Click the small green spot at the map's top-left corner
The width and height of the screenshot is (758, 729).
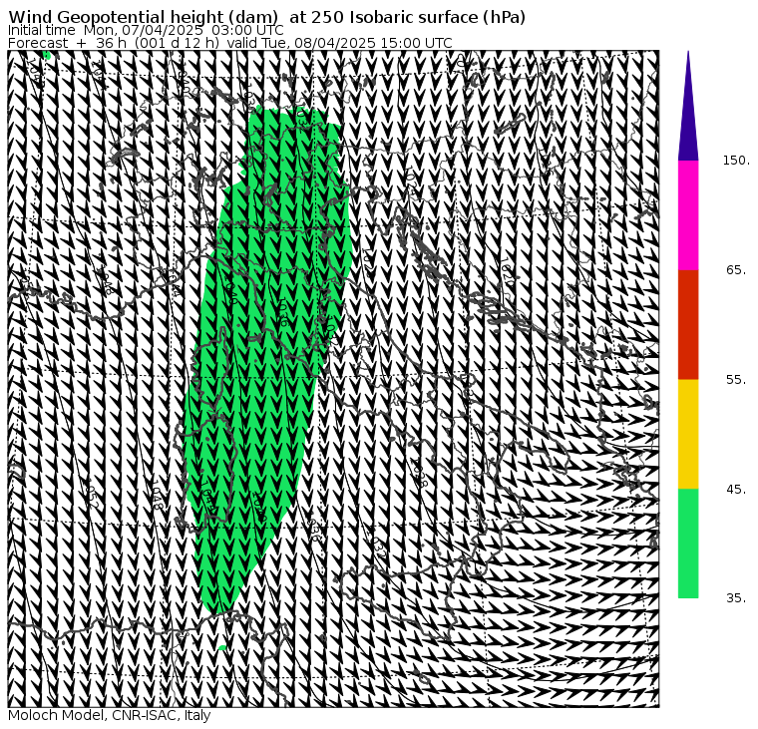[x=47, y=55]
